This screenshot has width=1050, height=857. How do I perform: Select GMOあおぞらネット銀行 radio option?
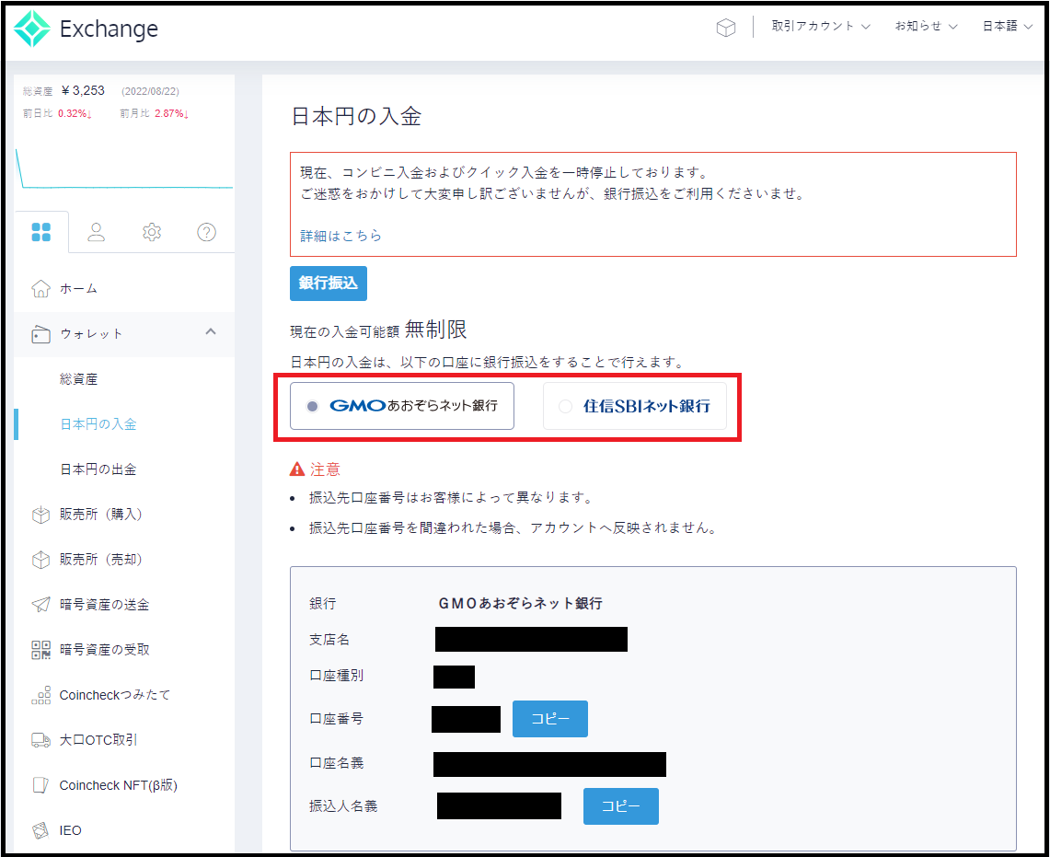311,405
